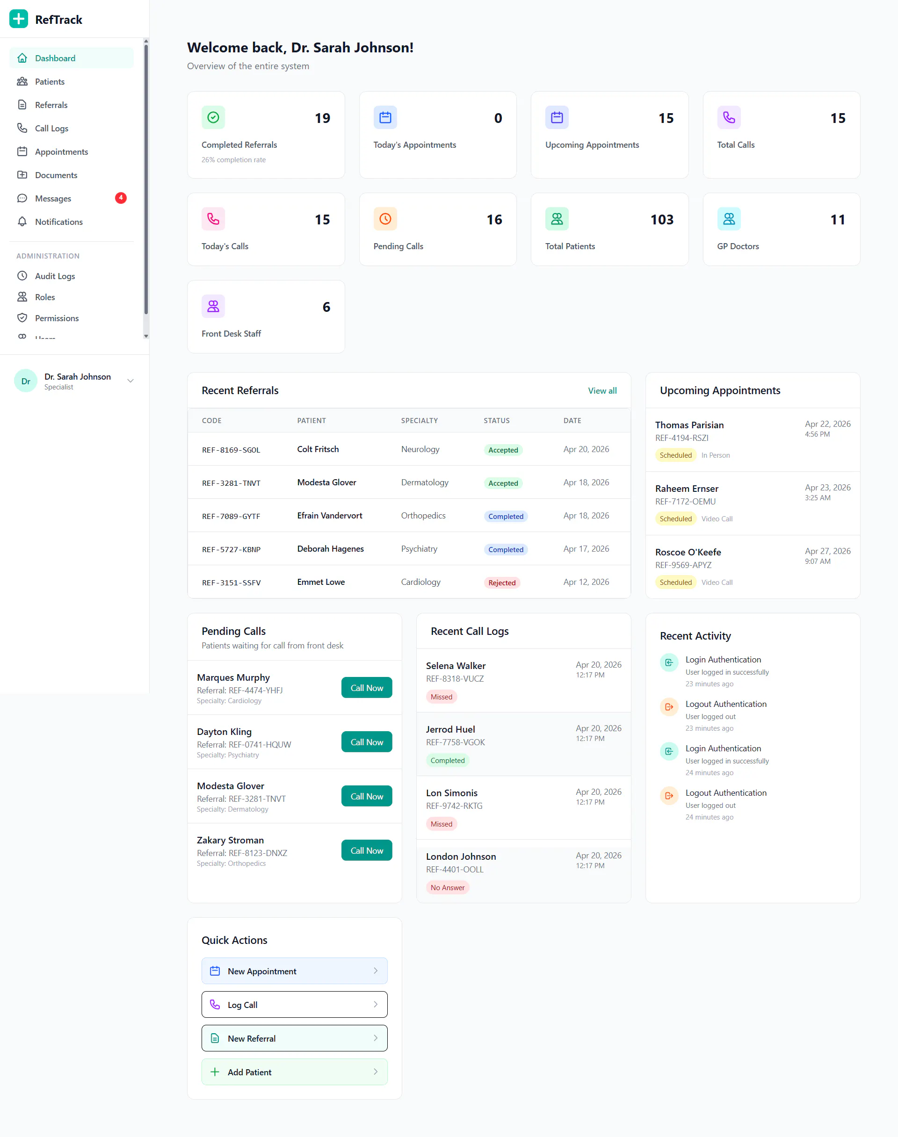Screen dimensions: 898x1137
Task: Click Call Now for Modesta Glover
Action: tap(367, 796)
